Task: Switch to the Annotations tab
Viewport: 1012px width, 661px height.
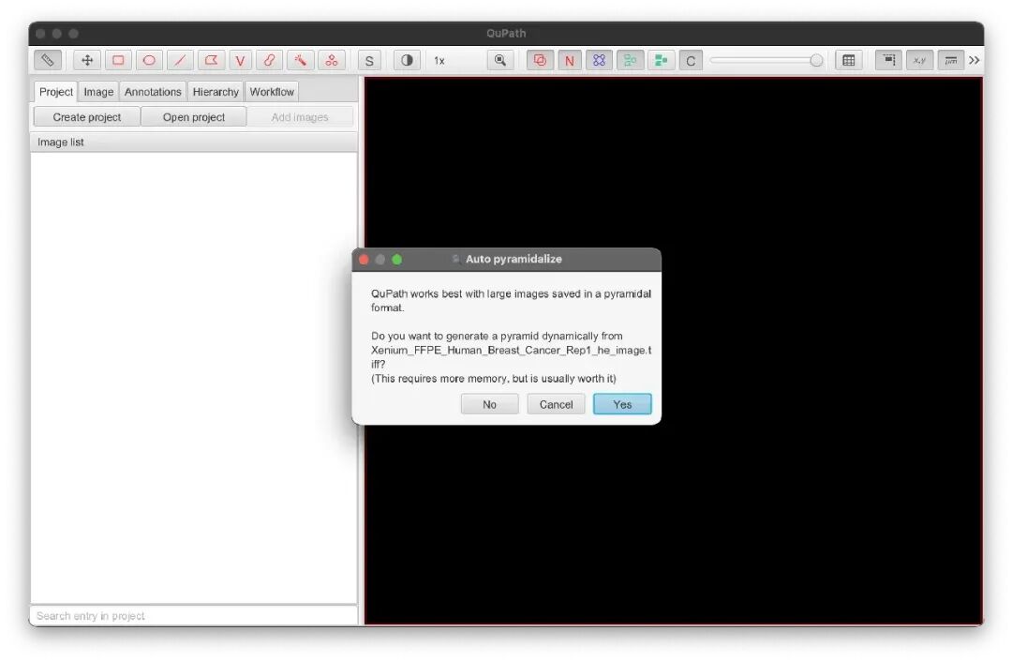Action: pyautogui.click(x=153, y=92)
